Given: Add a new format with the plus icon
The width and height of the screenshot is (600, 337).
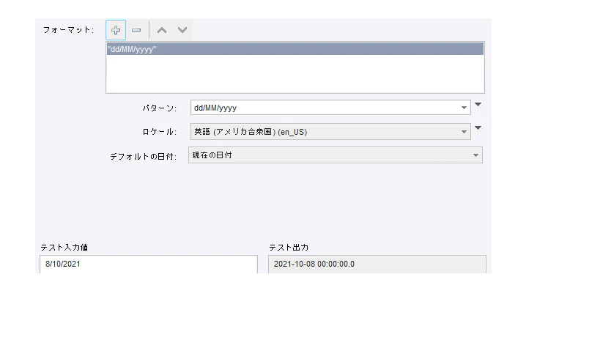Looking at the screenshot, I should [116, 30].
